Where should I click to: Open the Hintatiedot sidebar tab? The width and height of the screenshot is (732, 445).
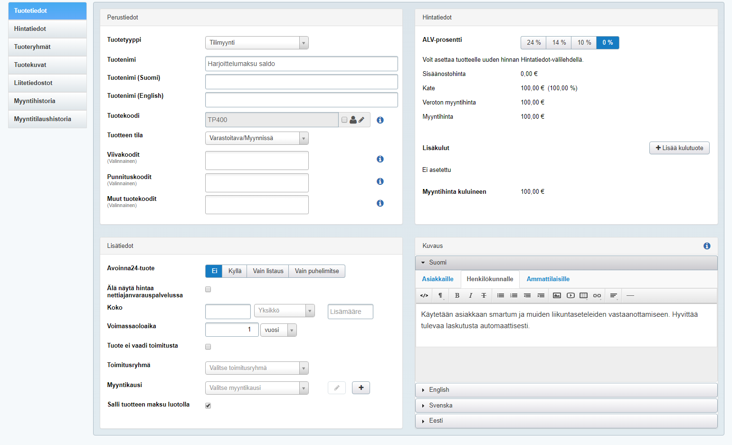point(48,29)
